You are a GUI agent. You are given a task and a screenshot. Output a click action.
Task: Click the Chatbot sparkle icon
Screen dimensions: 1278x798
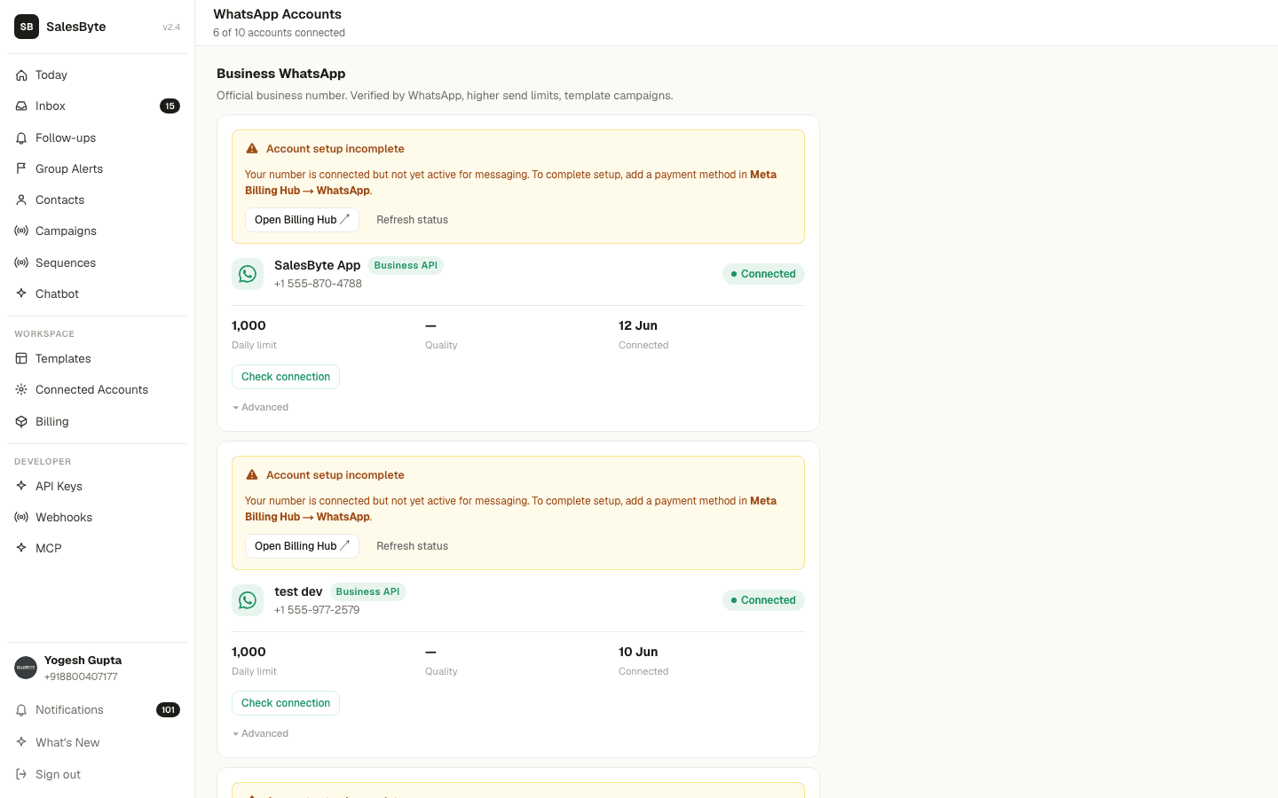tap(21, 293)
